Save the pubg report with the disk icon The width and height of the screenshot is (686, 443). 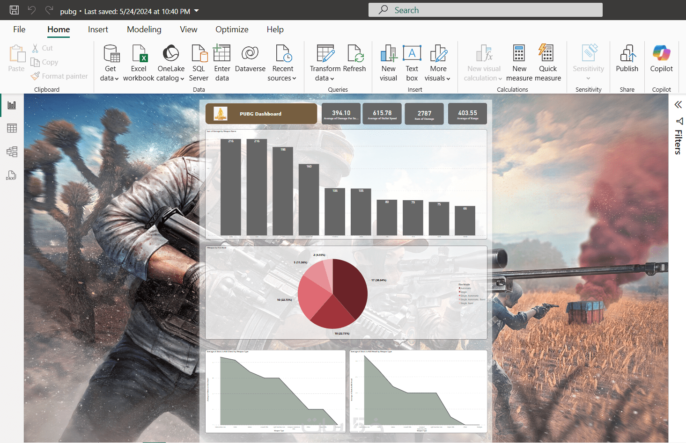tap(15, 10)
